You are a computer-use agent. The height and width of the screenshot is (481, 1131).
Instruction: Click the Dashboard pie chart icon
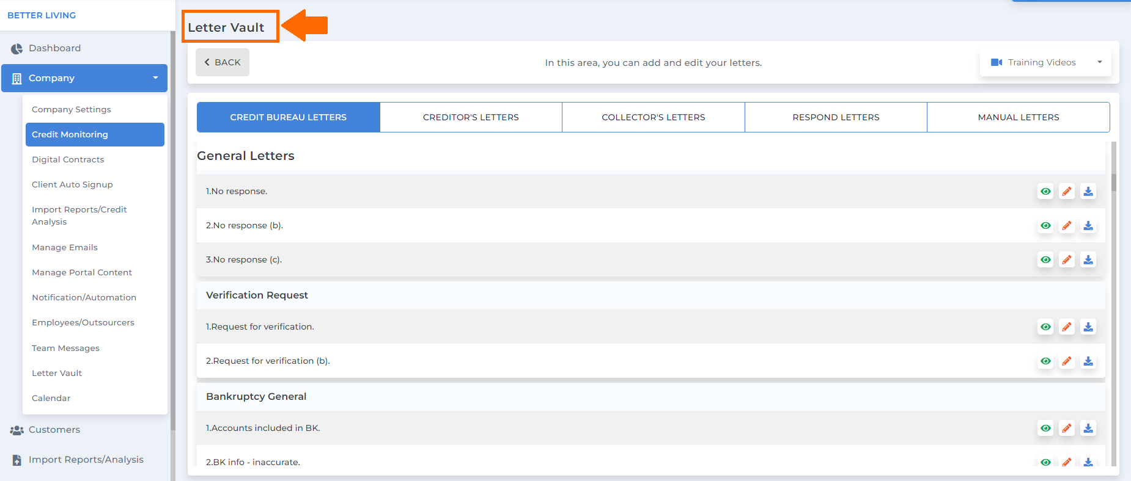tap(17, 49)
